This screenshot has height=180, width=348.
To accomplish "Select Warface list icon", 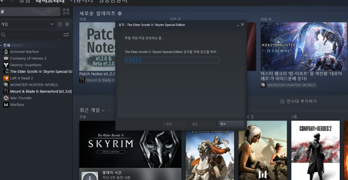I will click(6, 105).
